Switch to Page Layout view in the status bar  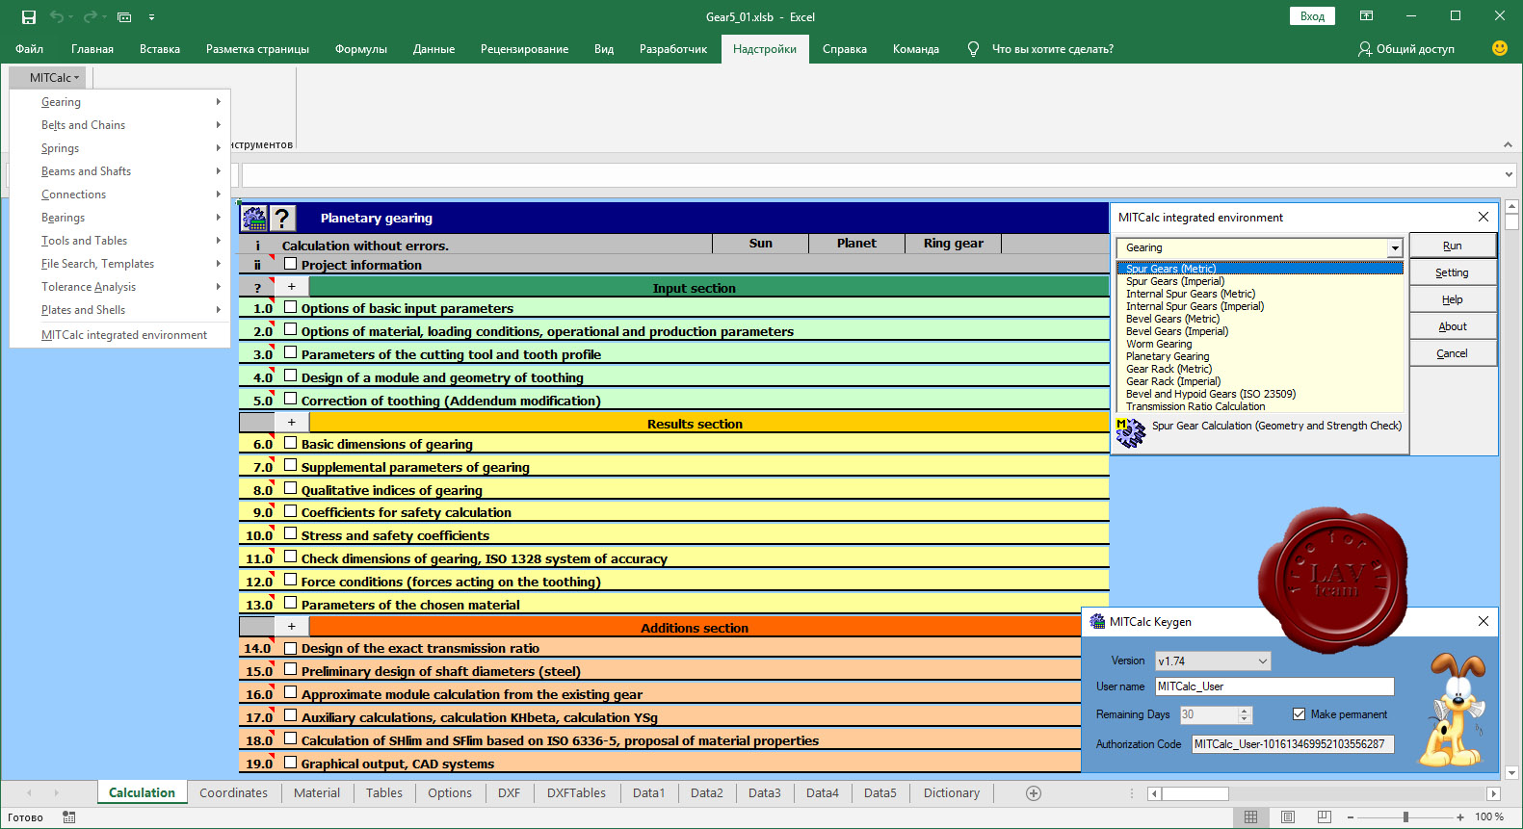click(x=1288, y=816)
